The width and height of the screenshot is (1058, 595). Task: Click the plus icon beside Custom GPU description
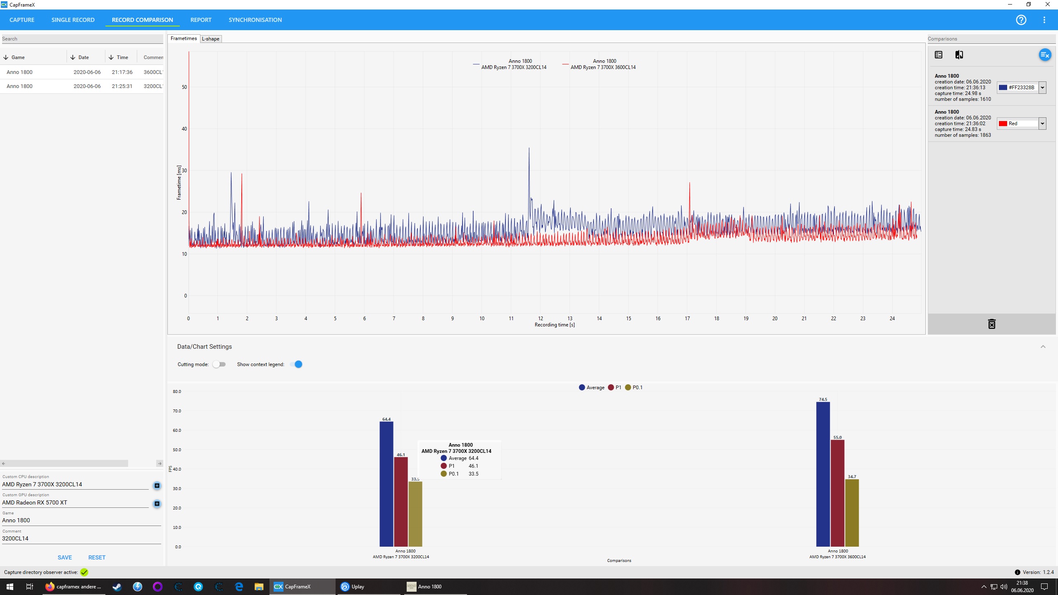click(x=157, y=504)
